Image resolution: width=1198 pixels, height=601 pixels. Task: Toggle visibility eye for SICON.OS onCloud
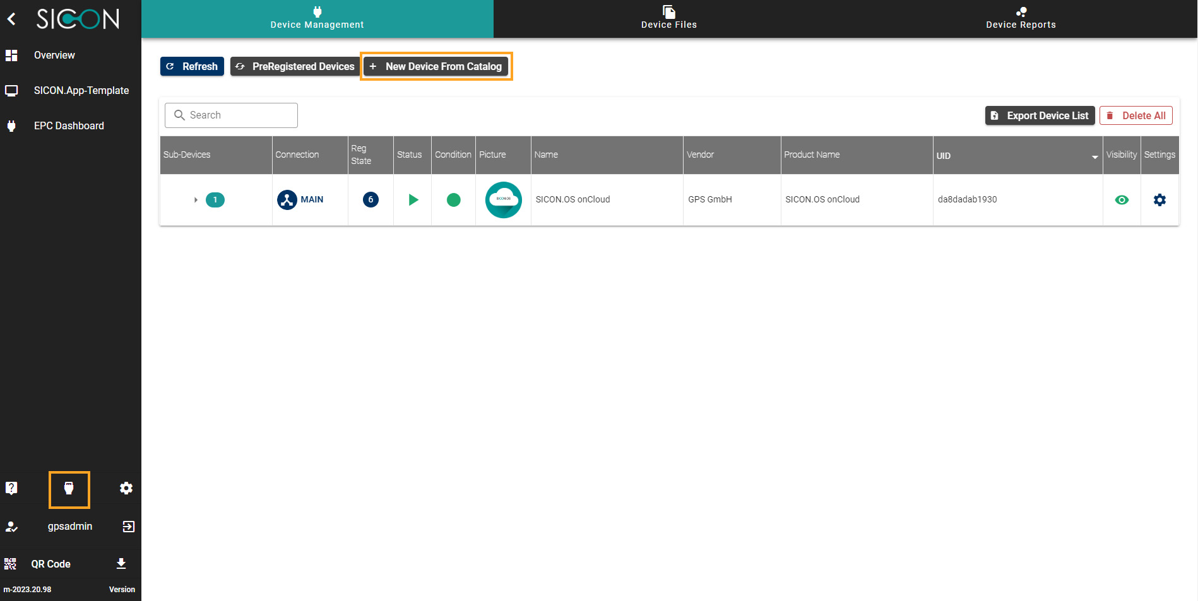(x=1122, y=200)
